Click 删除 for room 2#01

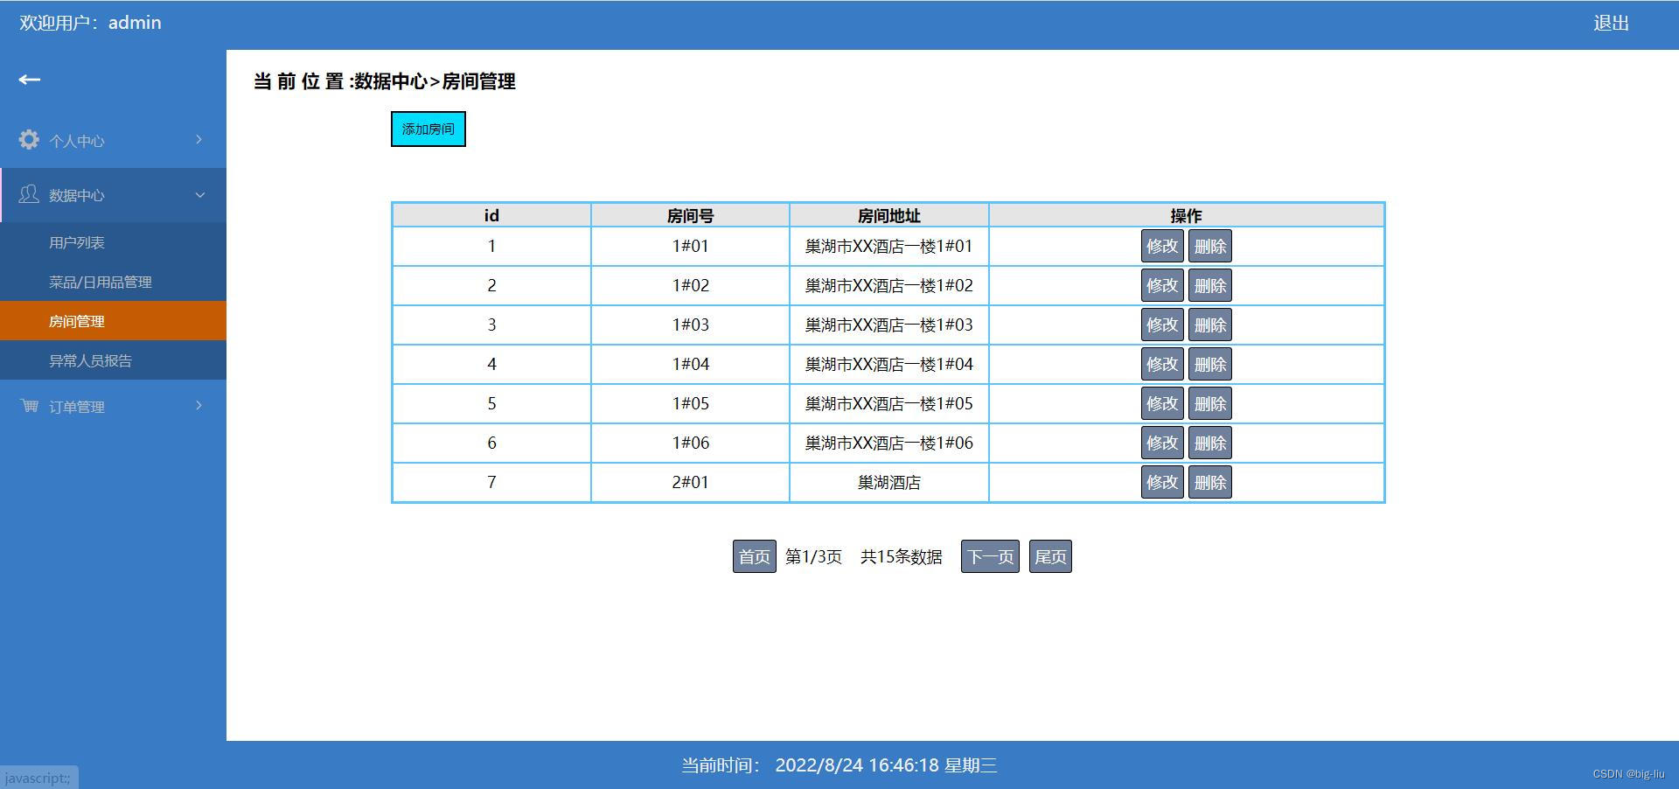coord(1210,482)
